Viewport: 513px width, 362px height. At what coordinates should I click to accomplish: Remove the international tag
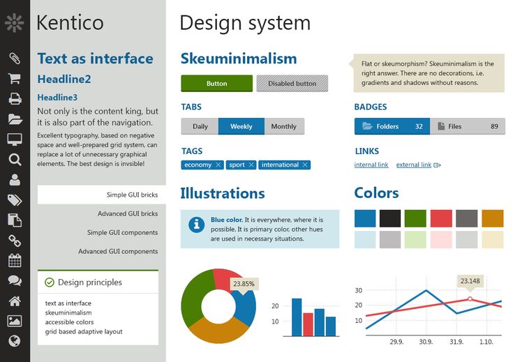pyautogui.click(x=305, y=165)
